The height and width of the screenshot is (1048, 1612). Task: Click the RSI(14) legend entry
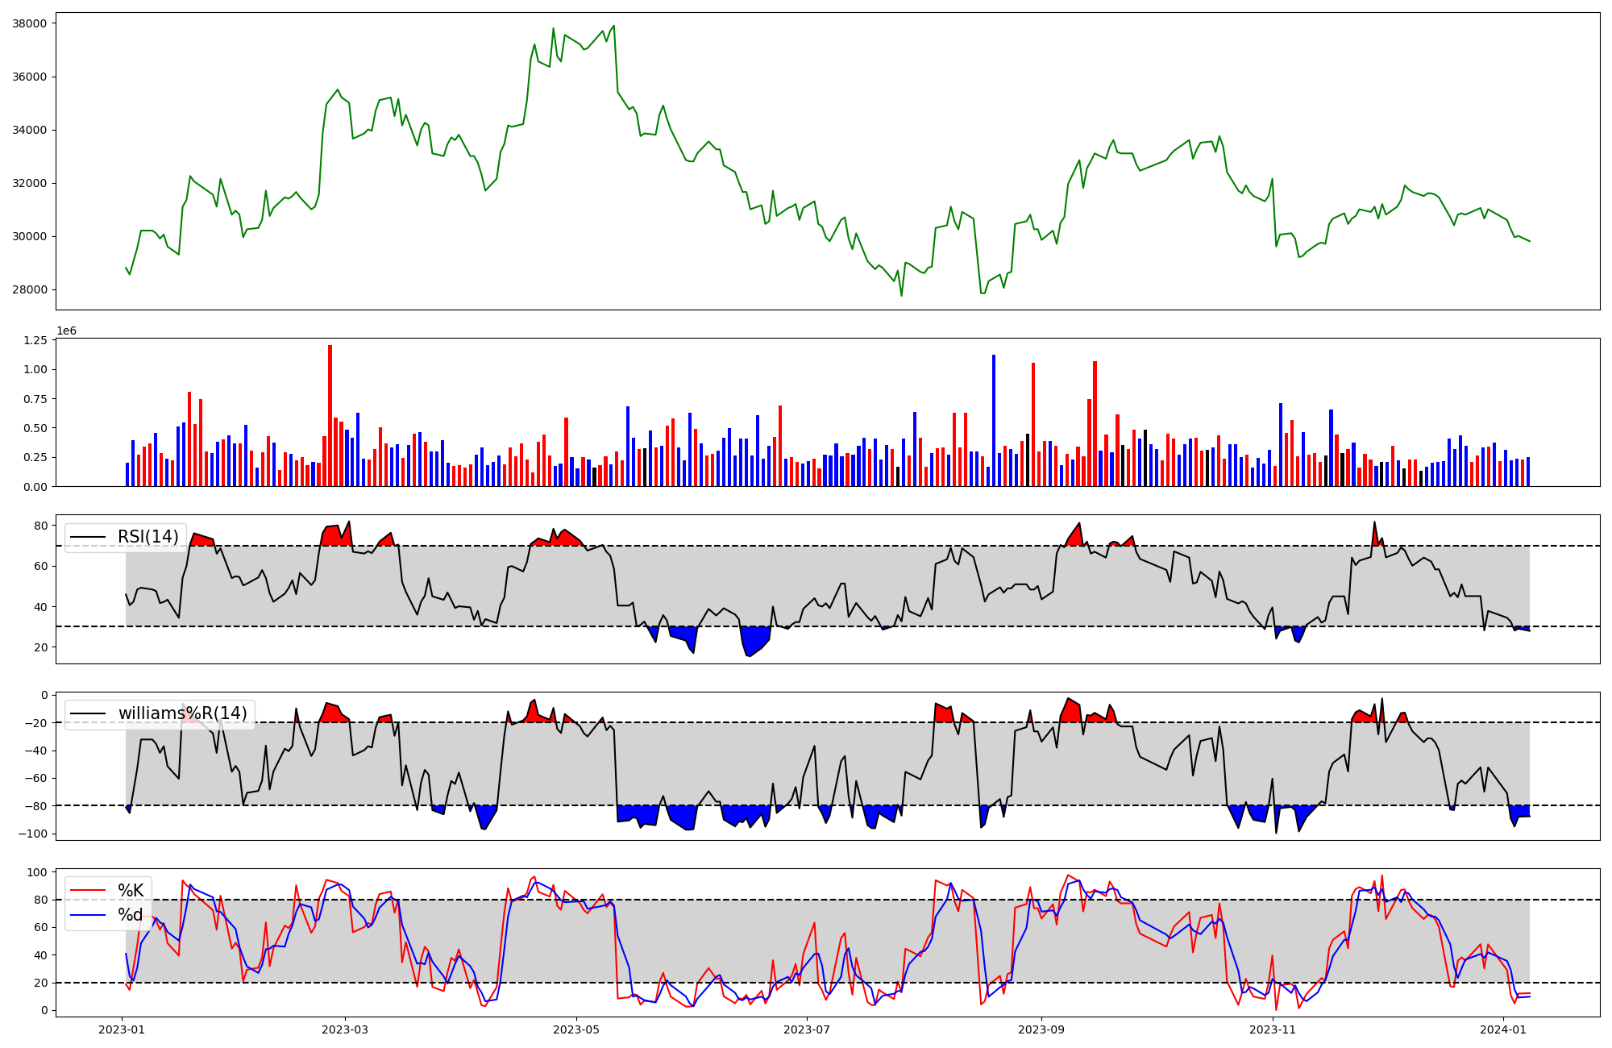coord(147,537)
